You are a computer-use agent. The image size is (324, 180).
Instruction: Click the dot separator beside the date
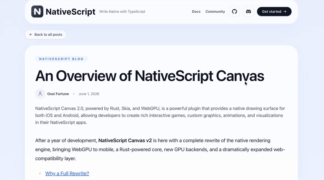pos(74,94)
